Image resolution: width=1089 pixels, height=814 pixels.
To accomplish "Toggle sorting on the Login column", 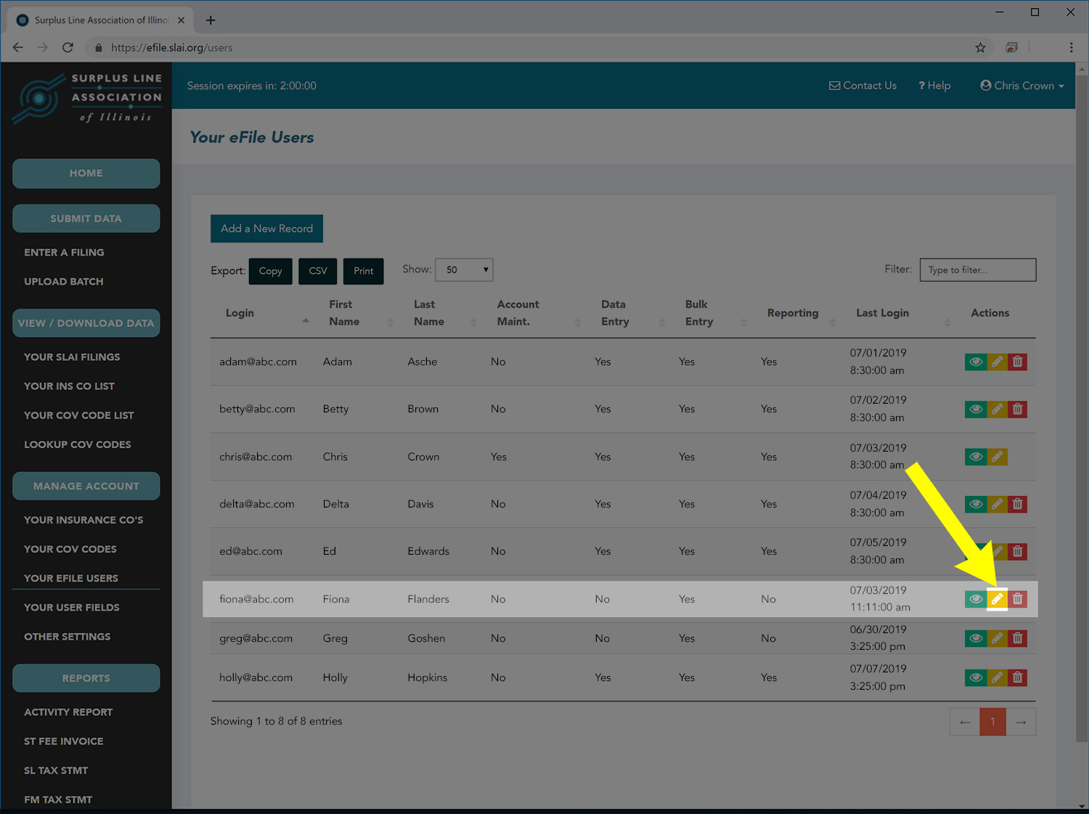I will click(240, 312).
